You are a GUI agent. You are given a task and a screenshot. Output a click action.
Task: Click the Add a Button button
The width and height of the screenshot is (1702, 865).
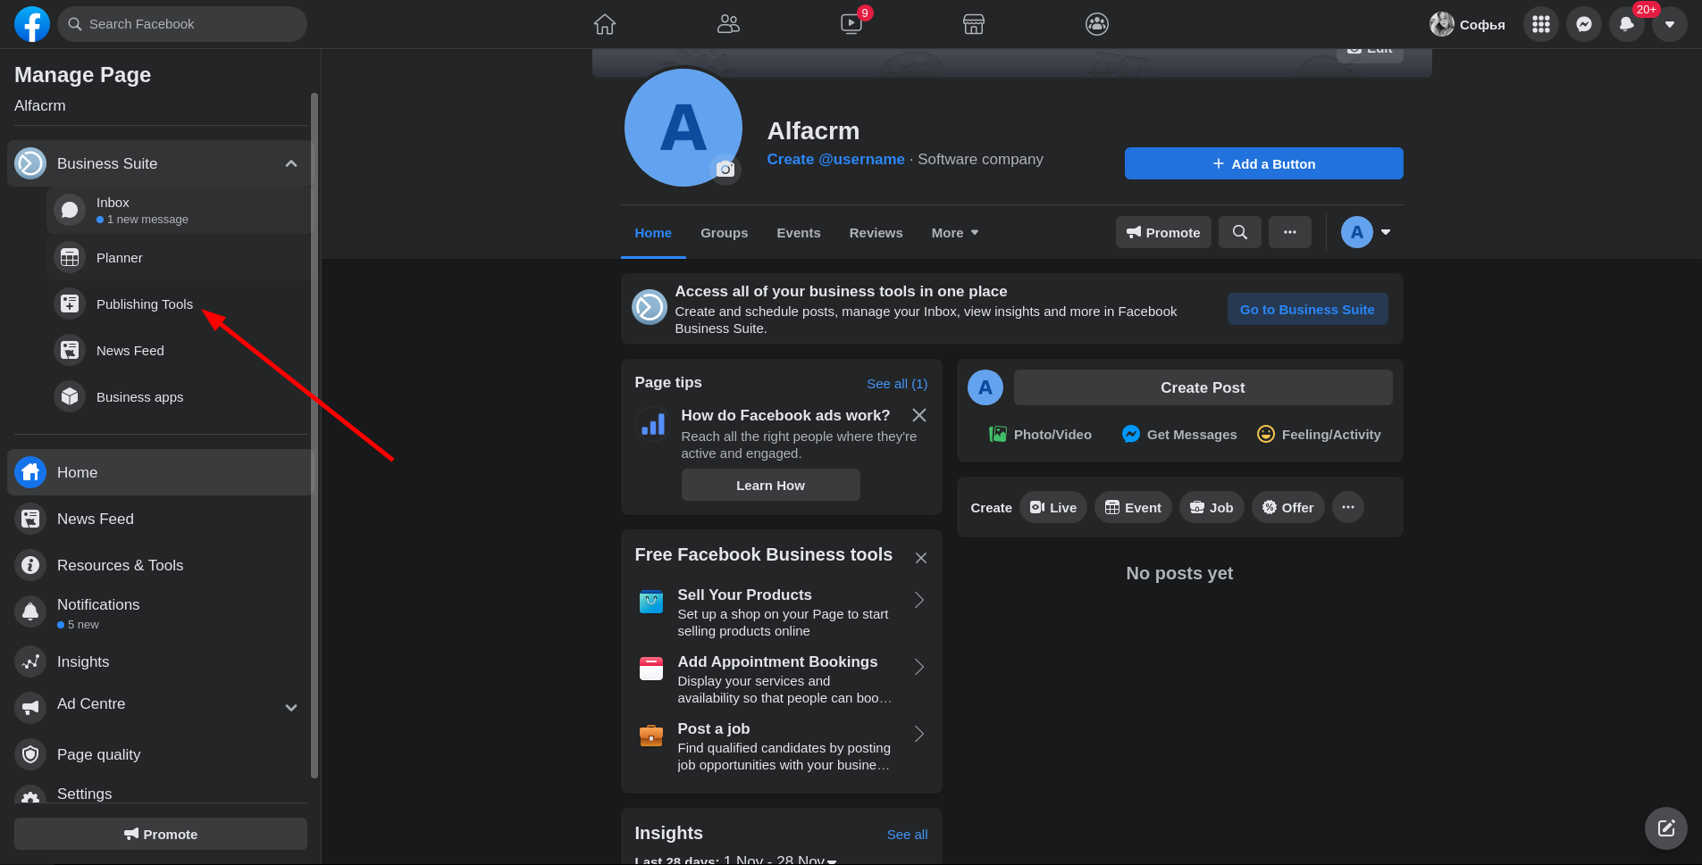click(1263, 163)
